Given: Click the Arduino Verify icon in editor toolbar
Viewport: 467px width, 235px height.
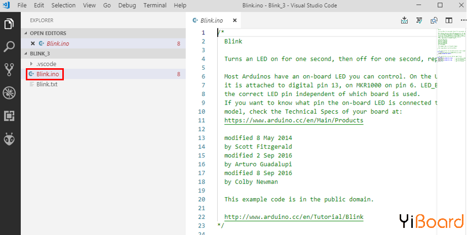Looking at the screenshot, I should point(419,21).
